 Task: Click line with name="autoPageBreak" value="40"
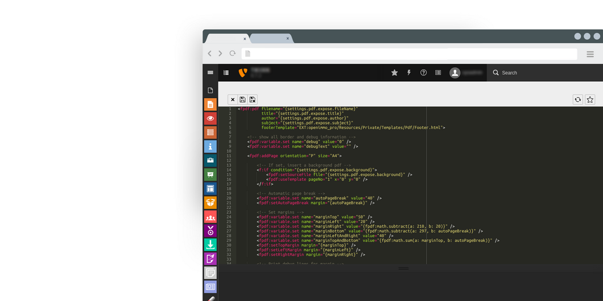coord(319,198)
